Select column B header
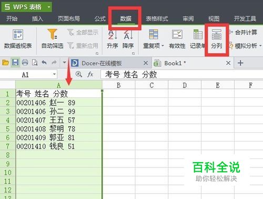This screenshot has height=199, width=263. pos(119,85)
